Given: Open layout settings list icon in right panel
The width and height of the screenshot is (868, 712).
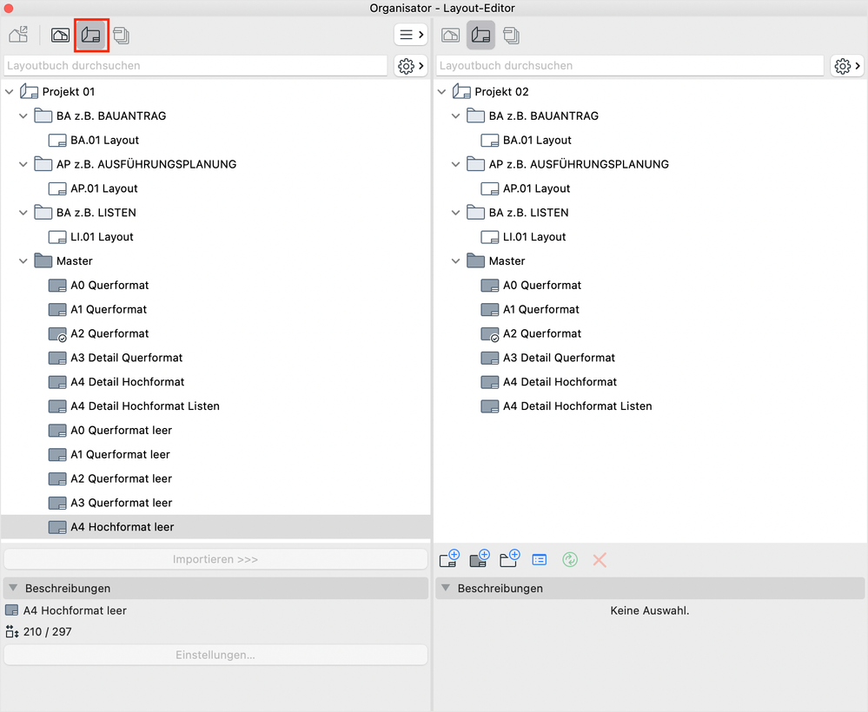Looking at the screenshot, I should click(540, 560).
